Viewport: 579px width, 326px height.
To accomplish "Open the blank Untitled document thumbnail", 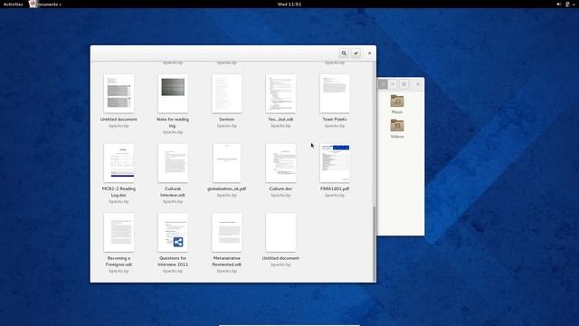I will 280,233.
